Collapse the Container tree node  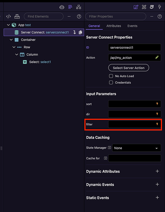tap(11, 40)
